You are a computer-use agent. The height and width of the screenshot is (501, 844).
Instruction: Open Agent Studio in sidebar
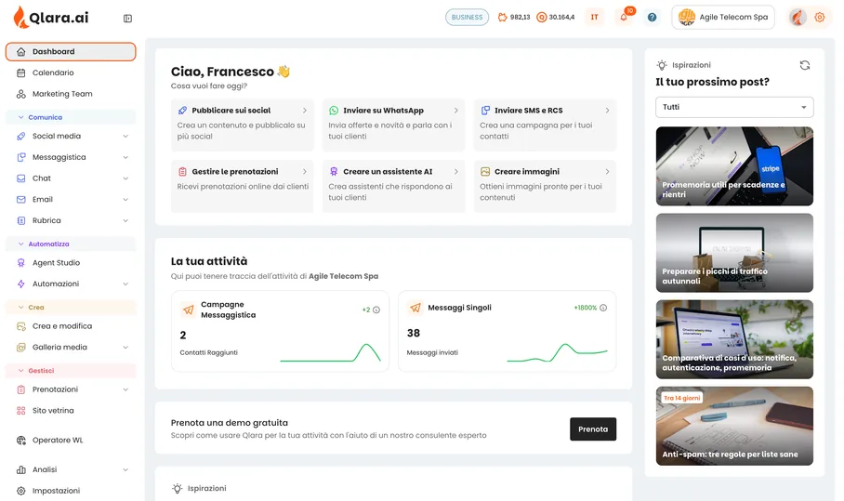point(71,263)
